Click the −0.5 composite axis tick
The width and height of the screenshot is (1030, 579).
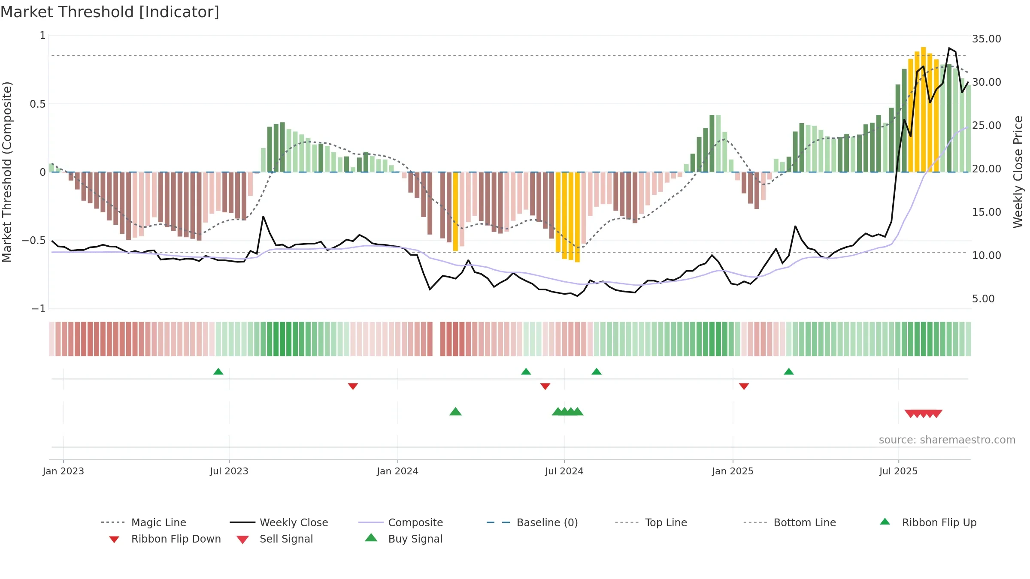pos(34,241)
